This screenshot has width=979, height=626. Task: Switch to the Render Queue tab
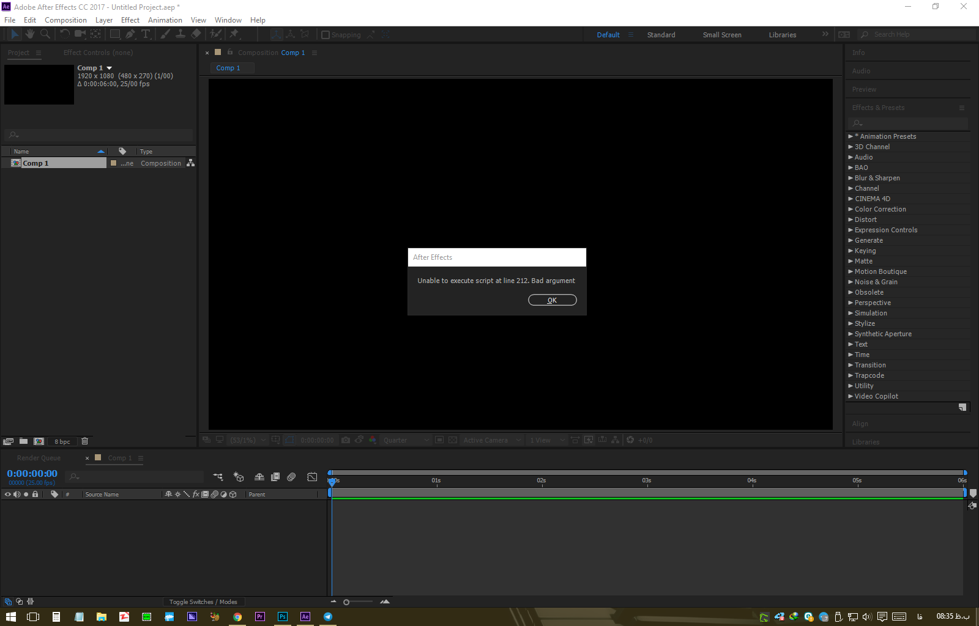[x=39, y=458]
